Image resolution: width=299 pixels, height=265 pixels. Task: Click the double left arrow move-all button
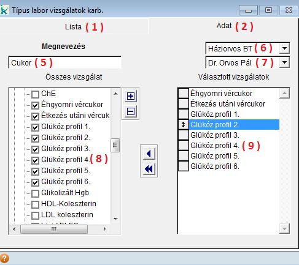pos(149,169)
